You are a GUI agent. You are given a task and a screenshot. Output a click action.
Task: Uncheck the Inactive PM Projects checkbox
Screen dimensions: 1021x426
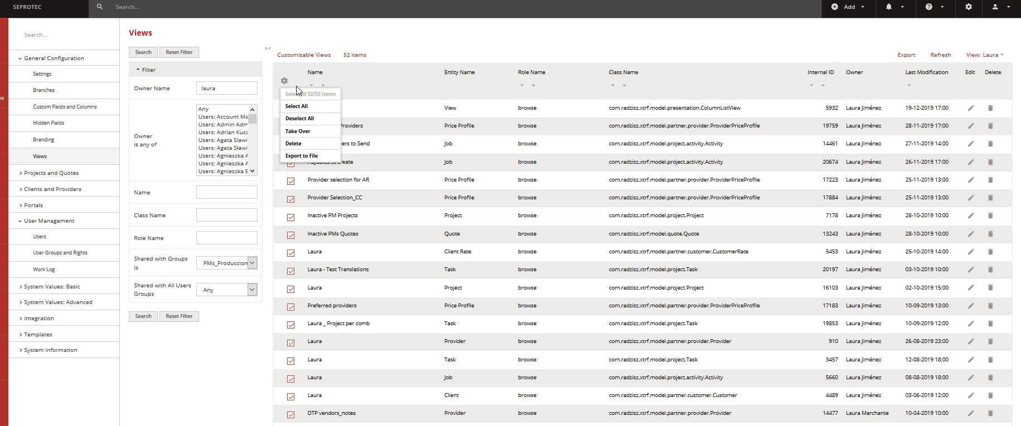(291, 217)
